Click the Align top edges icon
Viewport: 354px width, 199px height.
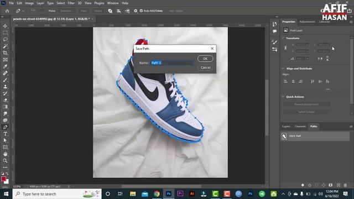click(x=313, y=81)
